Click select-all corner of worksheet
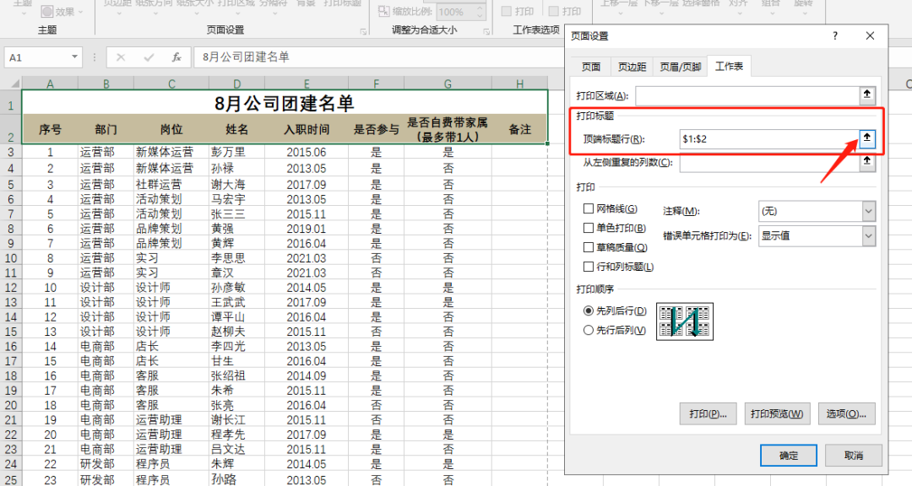This screenshot has height=486, width=912. [x=11, y=84]
